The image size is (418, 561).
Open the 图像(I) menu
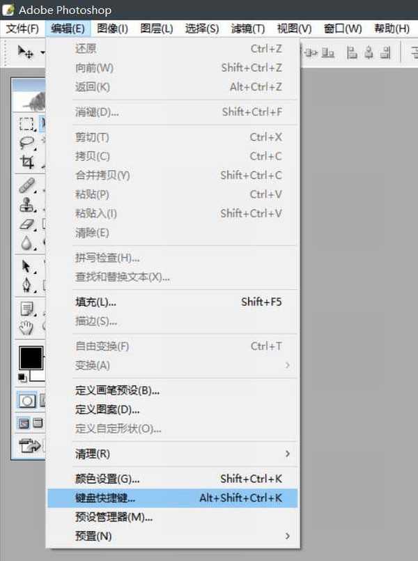coord(112,29)
